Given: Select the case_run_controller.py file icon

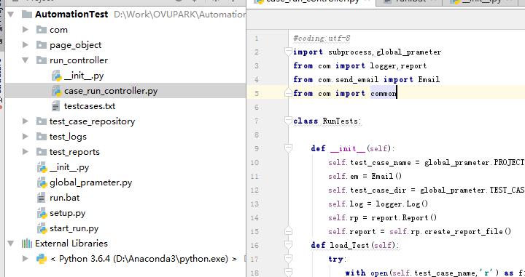Looking at the screenshot, I should 57,91.
